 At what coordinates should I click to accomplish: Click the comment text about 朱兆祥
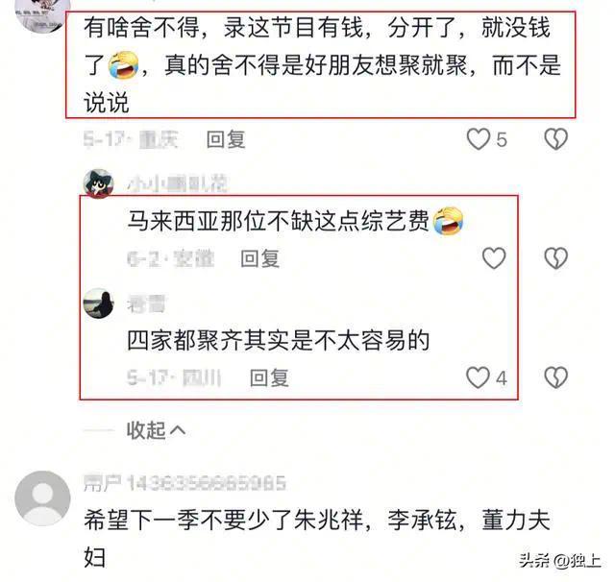pos(317,539)
